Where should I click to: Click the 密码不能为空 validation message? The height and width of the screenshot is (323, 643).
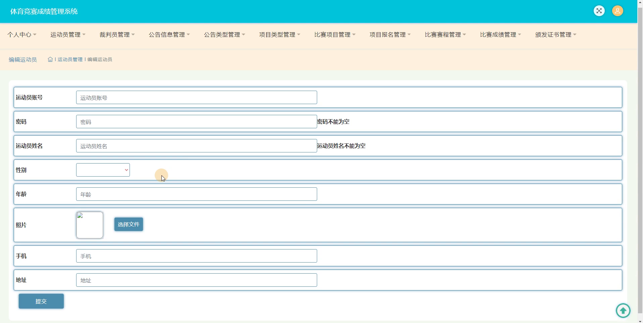pos(333,122)
